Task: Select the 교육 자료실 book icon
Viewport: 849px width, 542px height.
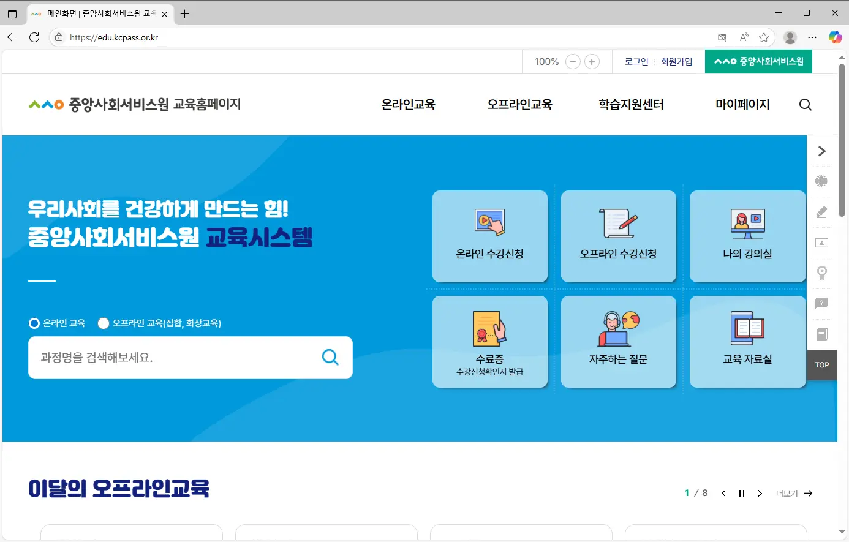Action: click(x=747, y=341)
